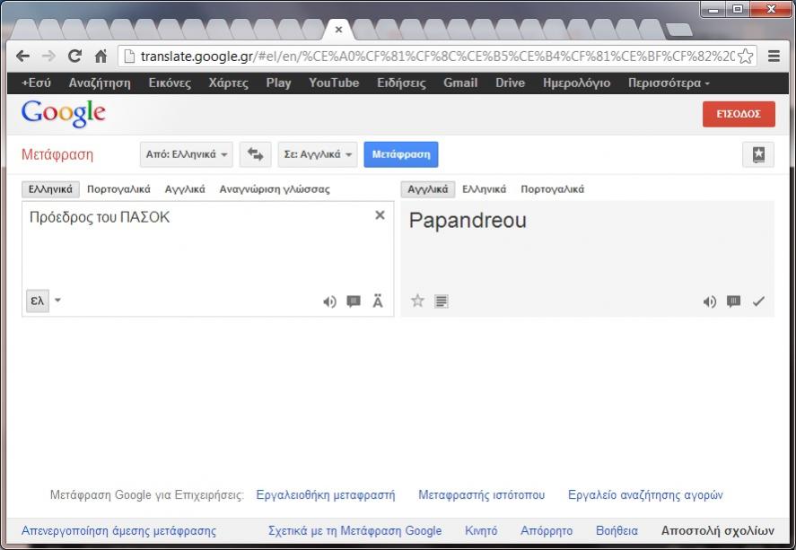Rate the translation with checkmark icon

[758, 301]
